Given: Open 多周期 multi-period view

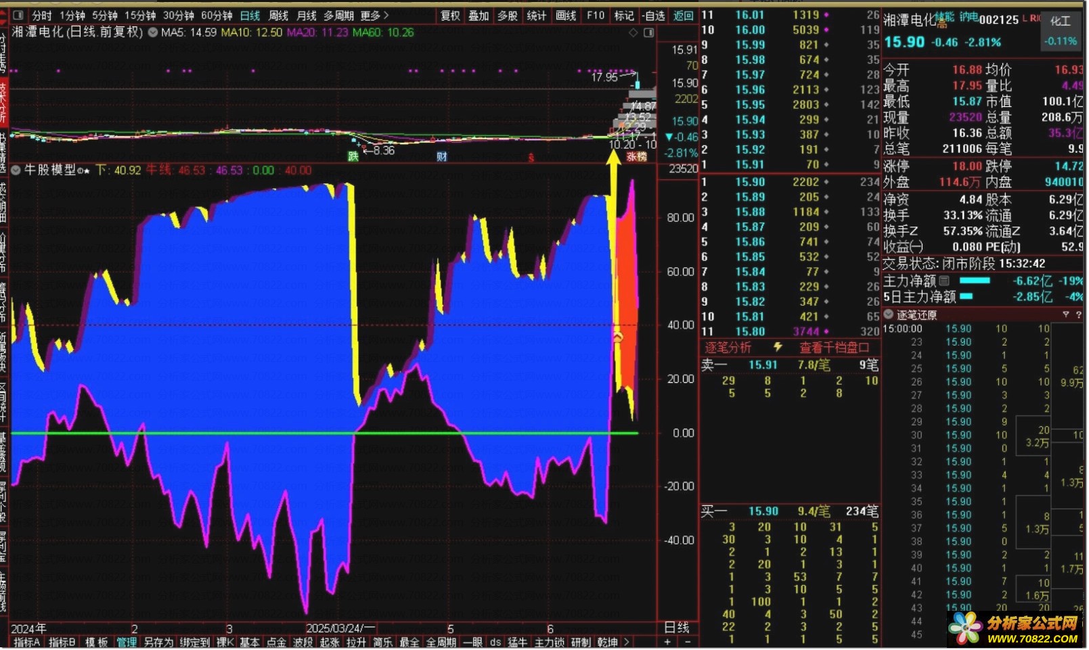Looking at the screenshot, I should 338,15.
